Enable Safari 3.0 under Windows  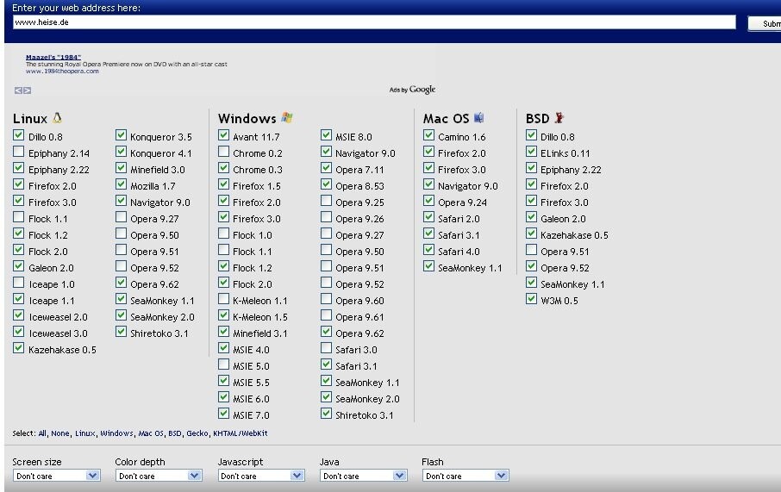[326, 348]
